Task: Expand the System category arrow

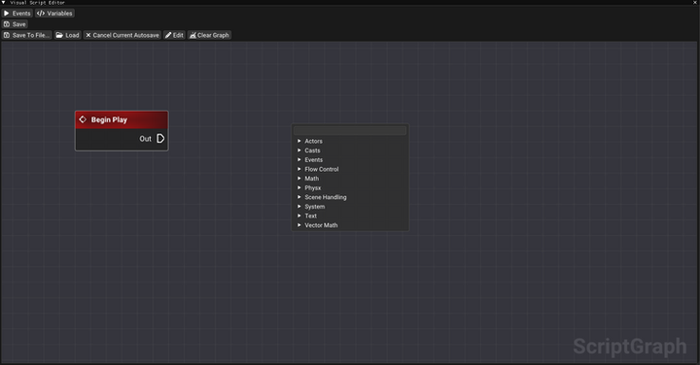Action: pyautogui.click(x=299, y=207)
